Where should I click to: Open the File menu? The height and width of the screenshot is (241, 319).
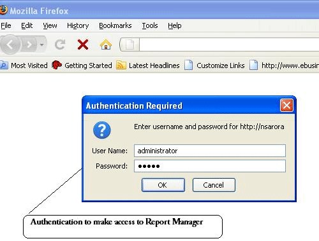click(6, 25)
